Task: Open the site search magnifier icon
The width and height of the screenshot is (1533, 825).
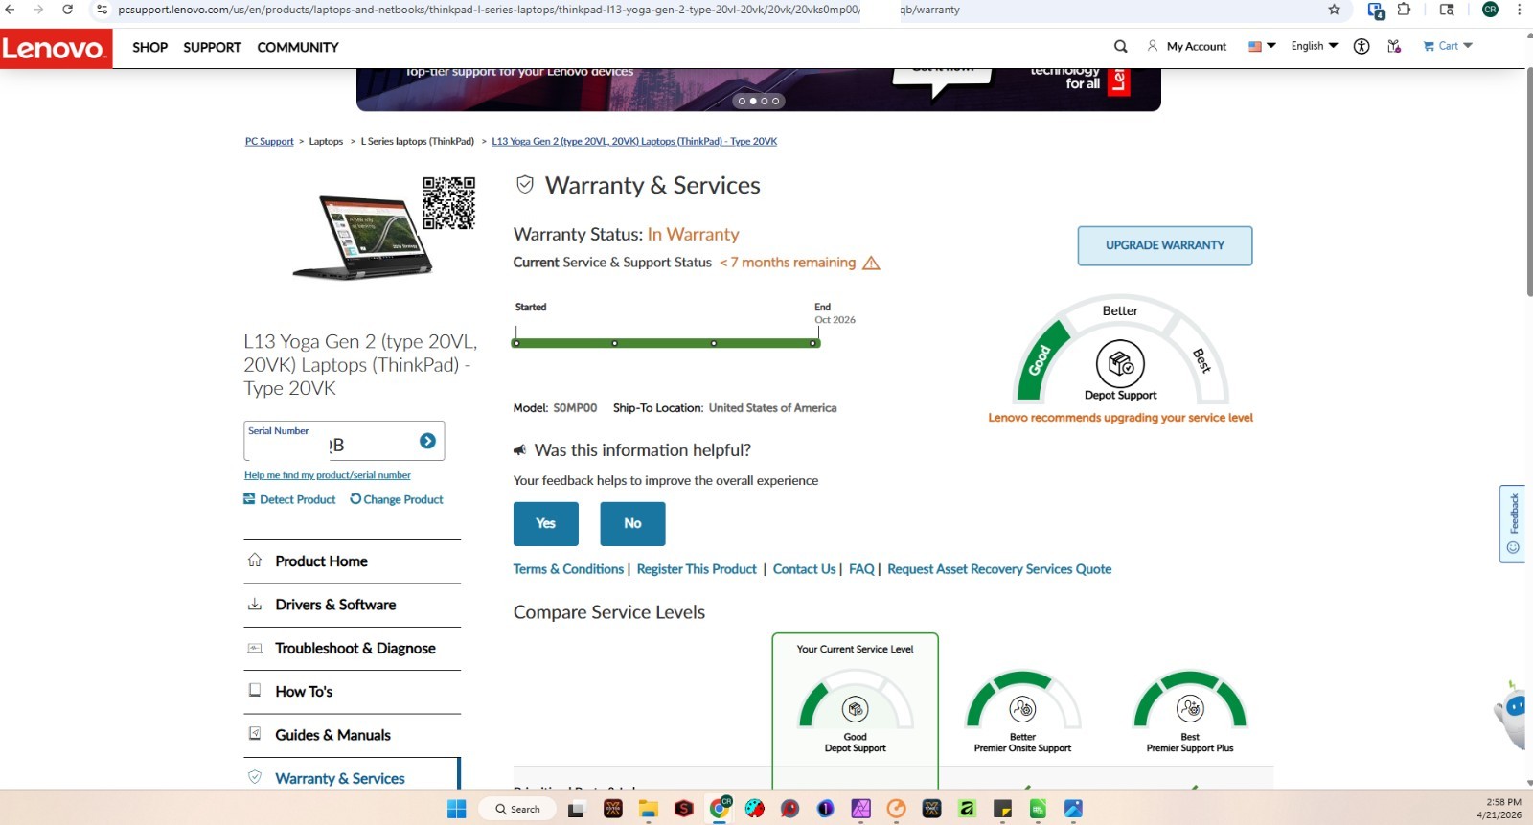Action: (1121, 46)
